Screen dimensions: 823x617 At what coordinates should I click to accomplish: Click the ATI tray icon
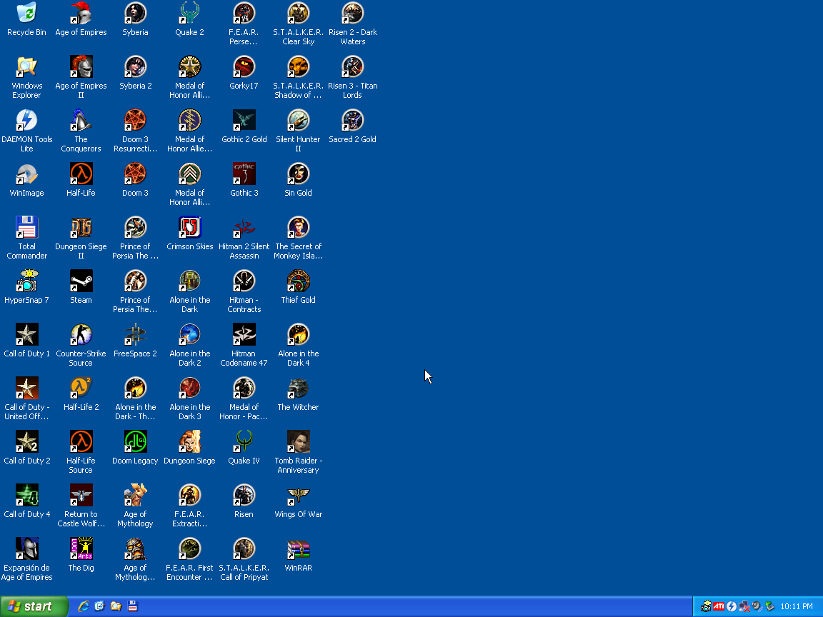[719, 606]
